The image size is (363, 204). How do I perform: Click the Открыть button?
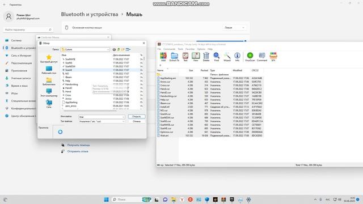click(x=137, y=117)
